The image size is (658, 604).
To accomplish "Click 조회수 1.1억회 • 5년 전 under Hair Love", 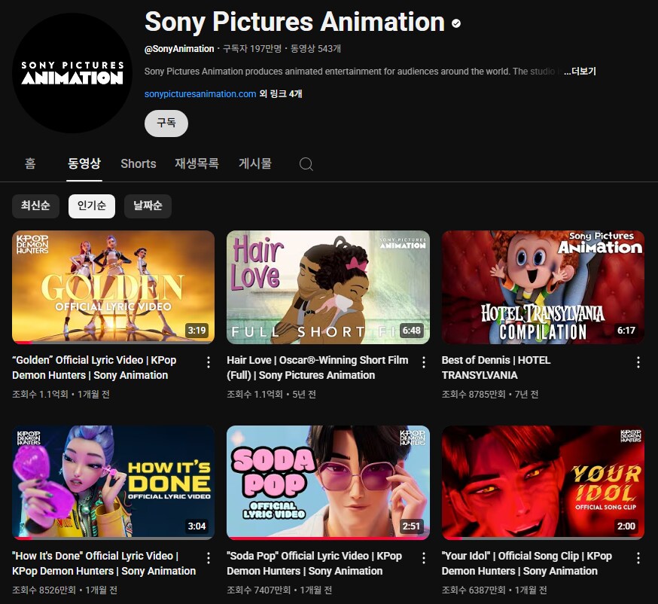I will pyautogui.click(x=272, y=394).
